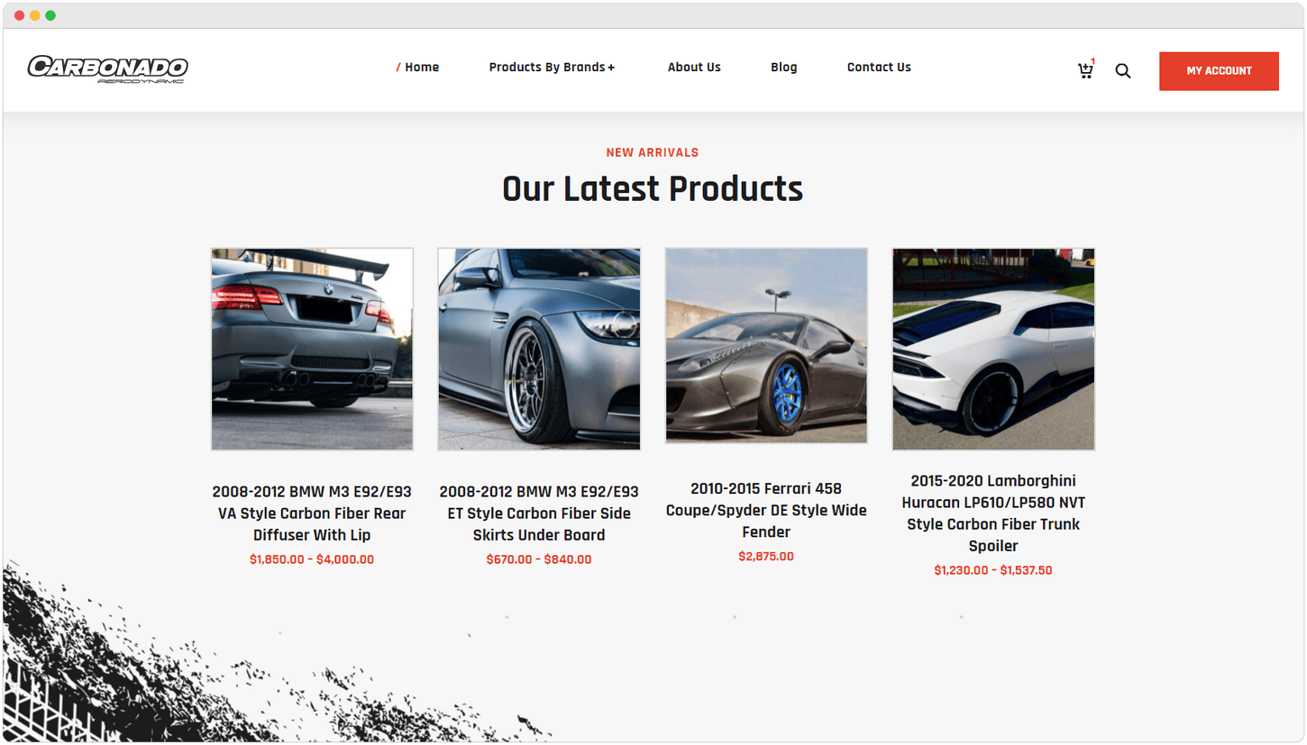Click the green maximize window dot
Screen dimensions: 1307x745
click(x=50, y=15)
